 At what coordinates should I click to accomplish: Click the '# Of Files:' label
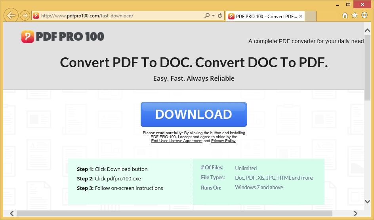[x=212, y=168]
